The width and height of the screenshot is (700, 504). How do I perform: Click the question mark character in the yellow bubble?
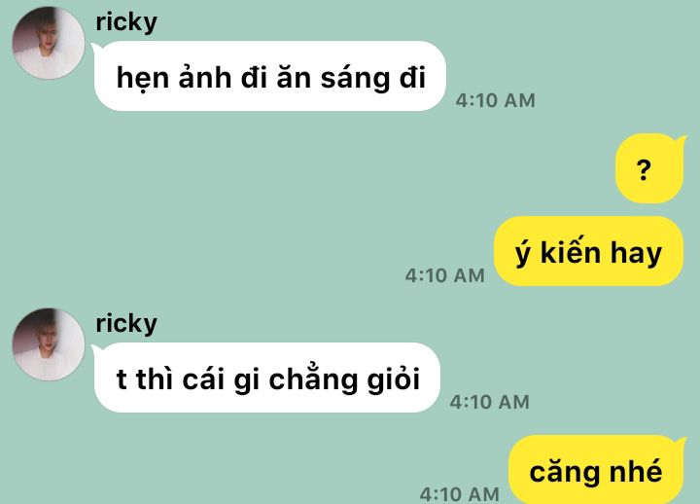pyautogui.click(x=644, y=170)
